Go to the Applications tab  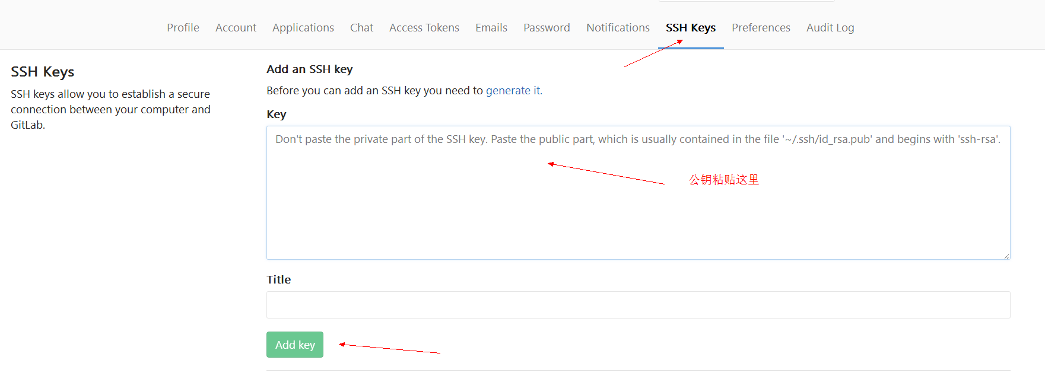(x=303, y=28)
